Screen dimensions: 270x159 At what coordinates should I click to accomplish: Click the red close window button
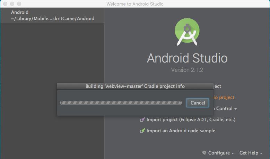coord(5,4)
